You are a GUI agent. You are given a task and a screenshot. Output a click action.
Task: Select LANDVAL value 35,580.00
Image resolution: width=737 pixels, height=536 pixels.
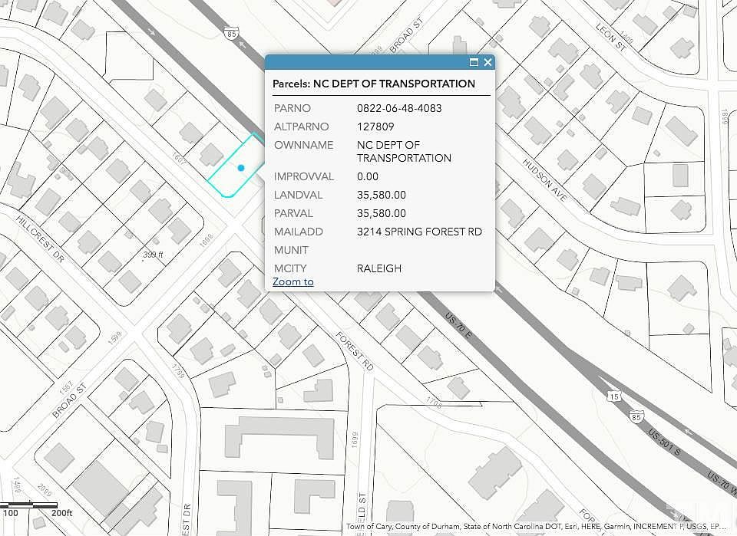pyautogui.click(x=382, y=195)
